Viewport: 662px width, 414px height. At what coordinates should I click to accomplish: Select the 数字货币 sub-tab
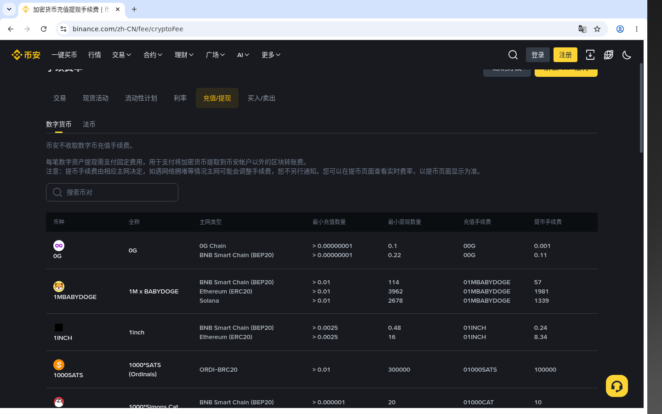pos(59,124)
